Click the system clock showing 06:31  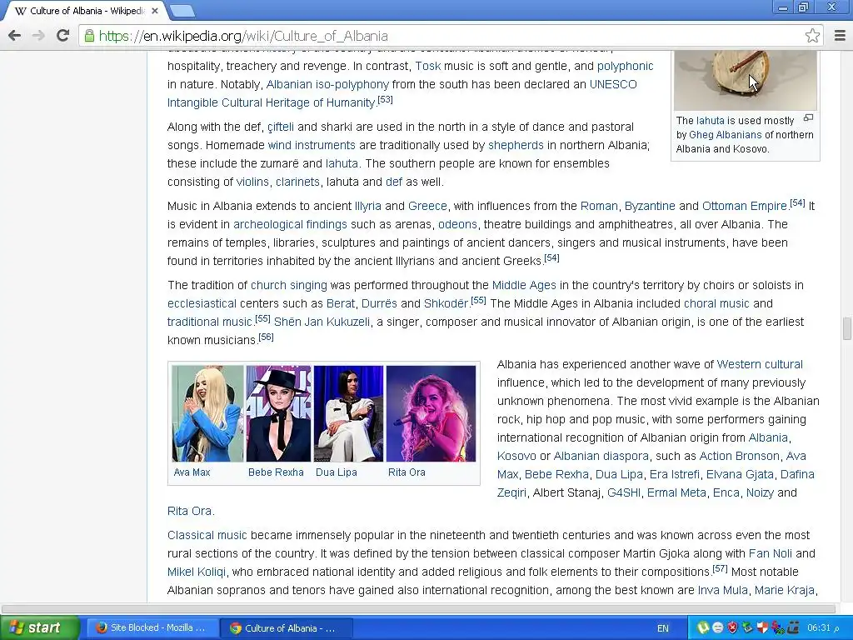[823, 627]
